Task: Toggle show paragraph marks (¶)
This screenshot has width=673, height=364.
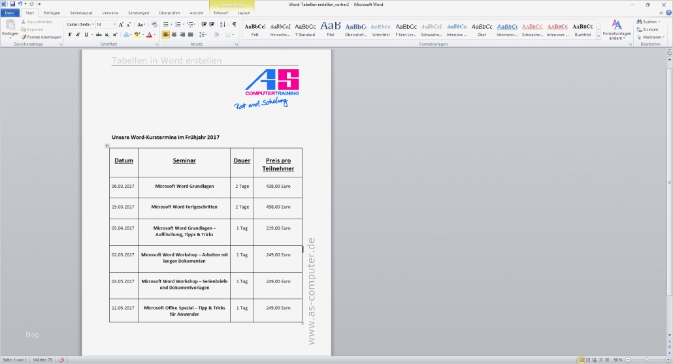Action: click(234, 25)
